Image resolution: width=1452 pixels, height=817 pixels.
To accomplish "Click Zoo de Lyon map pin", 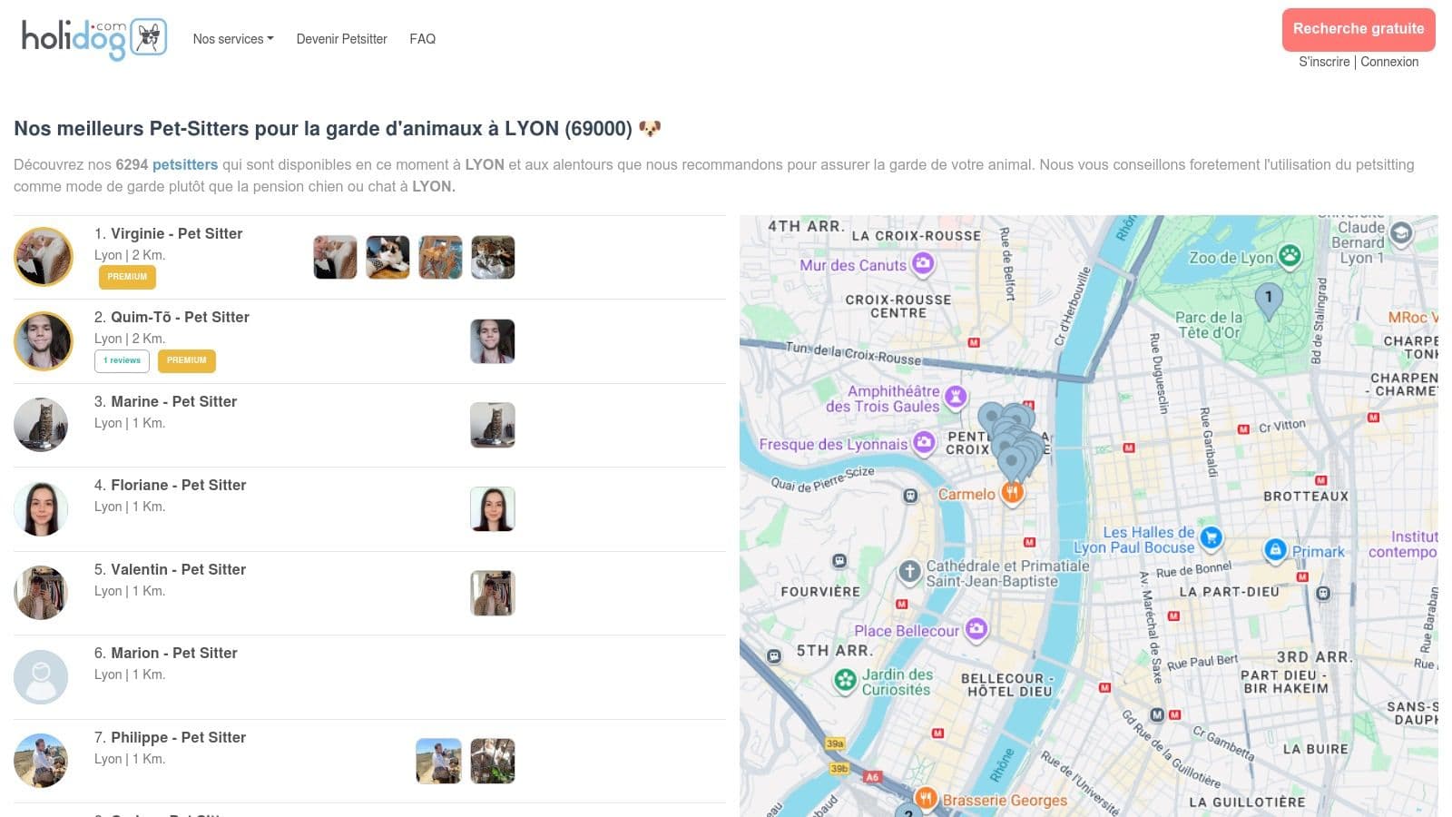I will [x=1290, y=256].
